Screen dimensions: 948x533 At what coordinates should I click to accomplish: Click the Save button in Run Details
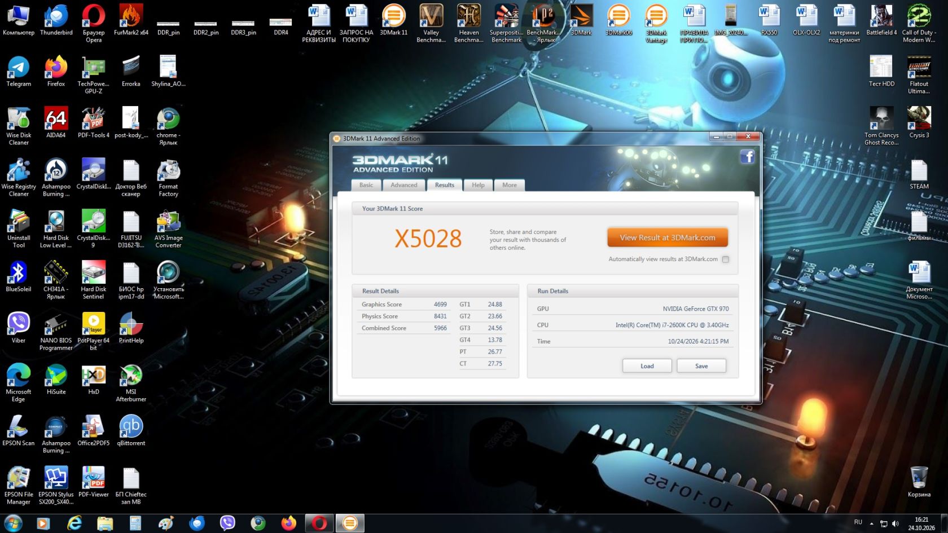pyautogui.click(x=701, y=366)
